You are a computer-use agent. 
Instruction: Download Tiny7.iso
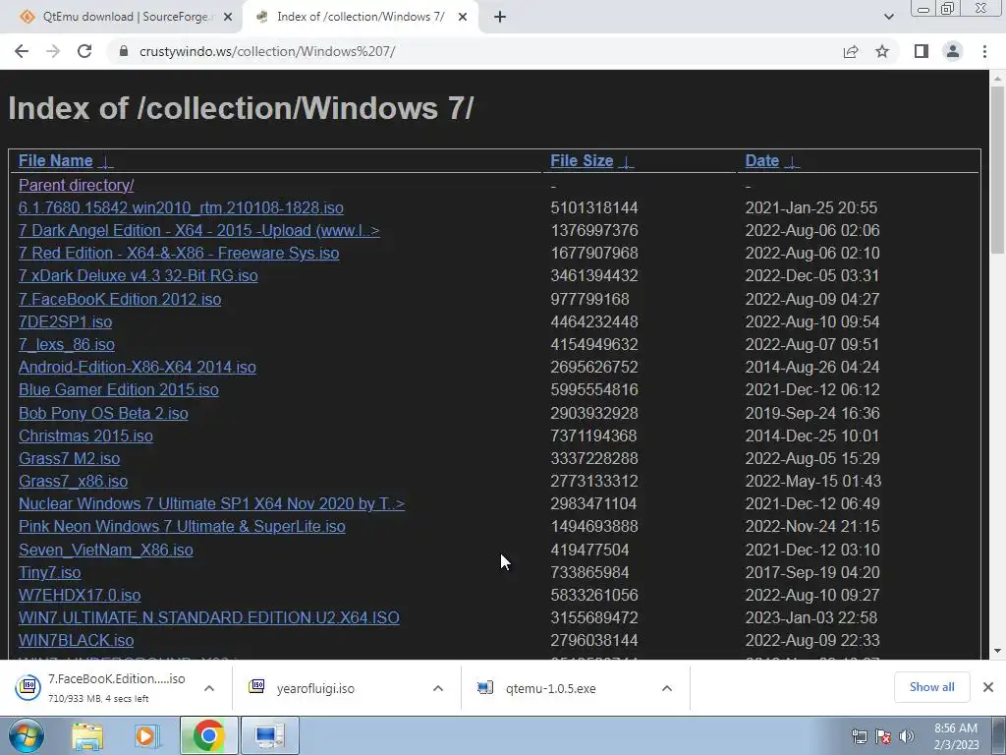pos(49,573)
